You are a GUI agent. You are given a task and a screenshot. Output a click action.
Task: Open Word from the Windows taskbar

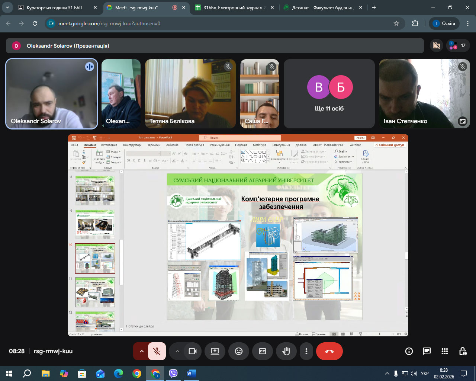point(191,373)
